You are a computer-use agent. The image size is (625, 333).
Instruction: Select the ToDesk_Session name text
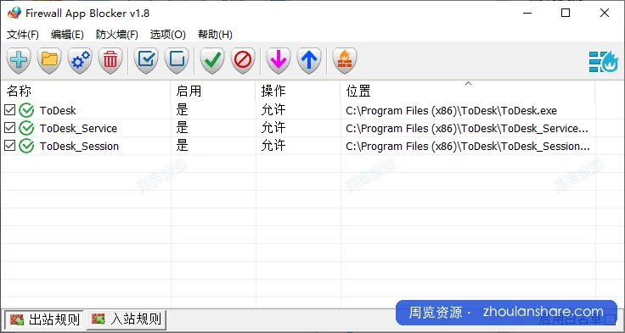(79, 147)
